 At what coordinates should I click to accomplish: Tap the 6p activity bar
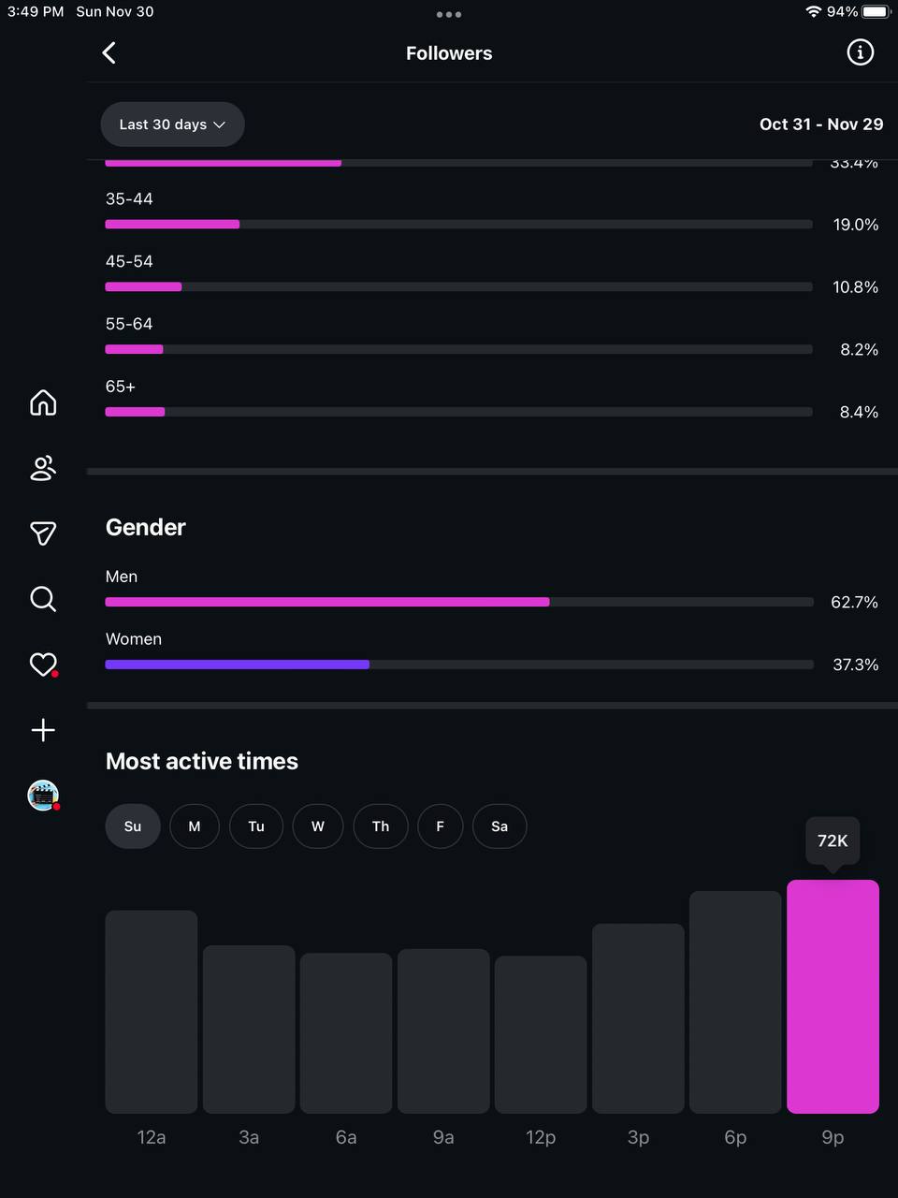pyautogui.click(x=735, y=1001)
